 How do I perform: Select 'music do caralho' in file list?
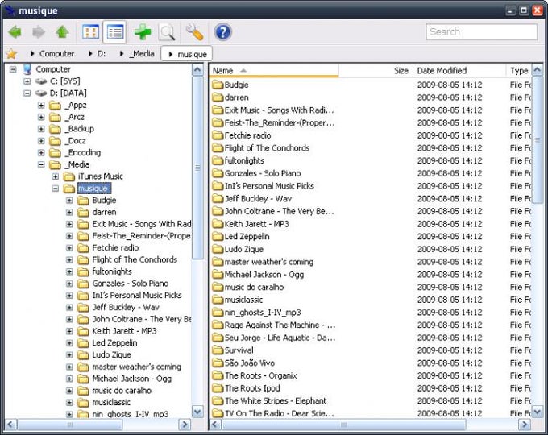coord(254,288)
